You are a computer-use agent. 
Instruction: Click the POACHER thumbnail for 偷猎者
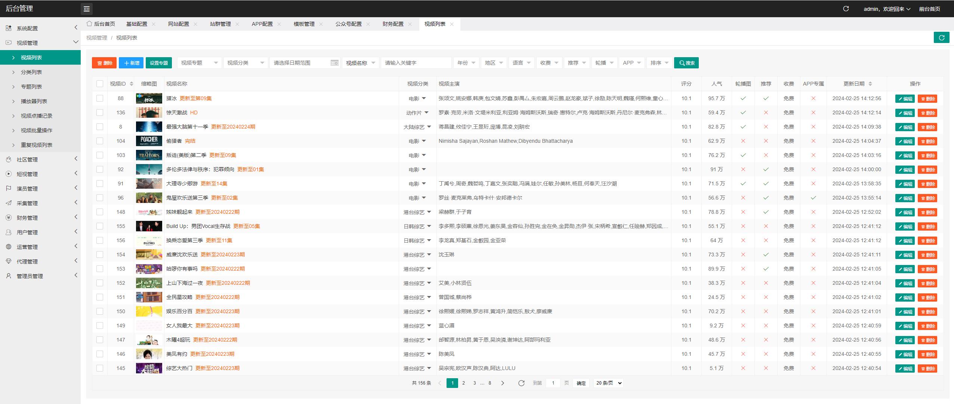click(x=149, y=141)
